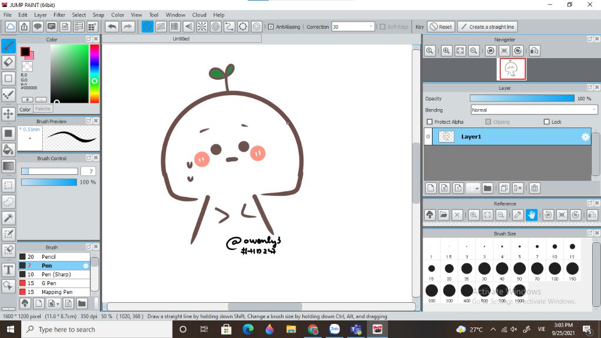Toggle the AntiAliasing checkbox
The height and width of the screenshot is (338, 601).
click(x=271, y=27)
